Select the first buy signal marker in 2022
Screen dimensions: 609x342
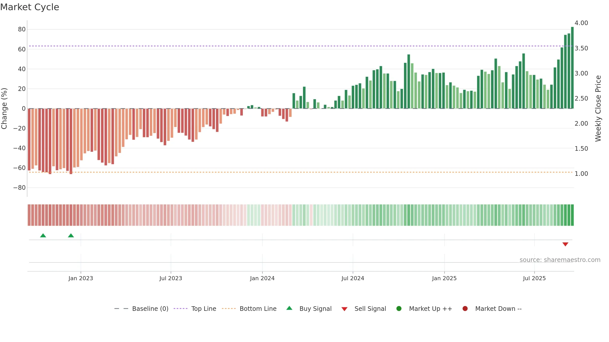(43, 236)
